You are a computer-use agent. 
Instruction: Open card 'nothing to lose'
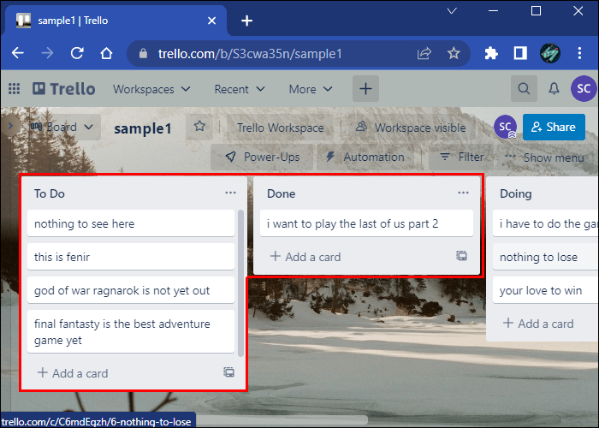(546, 257)
